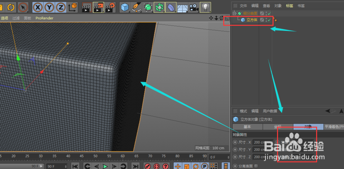Toggle 立方体 visibility dots
The width and height of the screenshot is (344, 169).
pyautogui.click(x=266, y=20)
